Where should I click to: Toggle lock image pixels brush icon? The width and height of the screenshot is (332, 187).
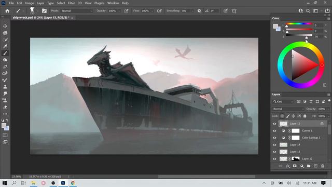(288, 116)
